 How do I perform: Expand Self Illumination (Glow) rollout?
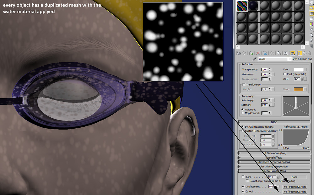(x=274, y=153)
